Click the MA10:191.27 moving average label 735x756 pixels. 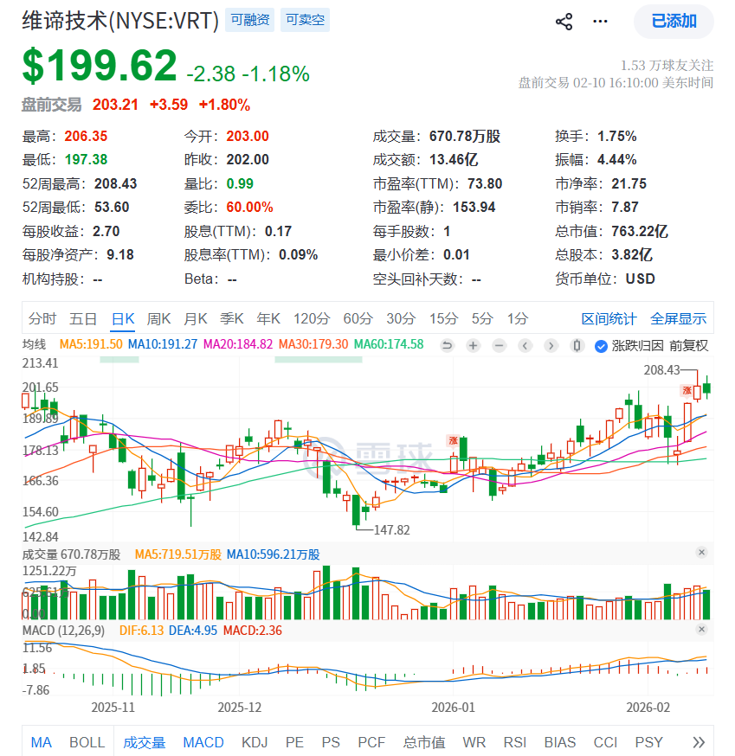[x=163, y=344]
